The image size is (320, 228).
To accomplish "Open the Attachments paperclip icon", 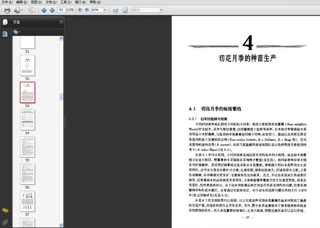I will pyautogui.click(x=5, y=222).
